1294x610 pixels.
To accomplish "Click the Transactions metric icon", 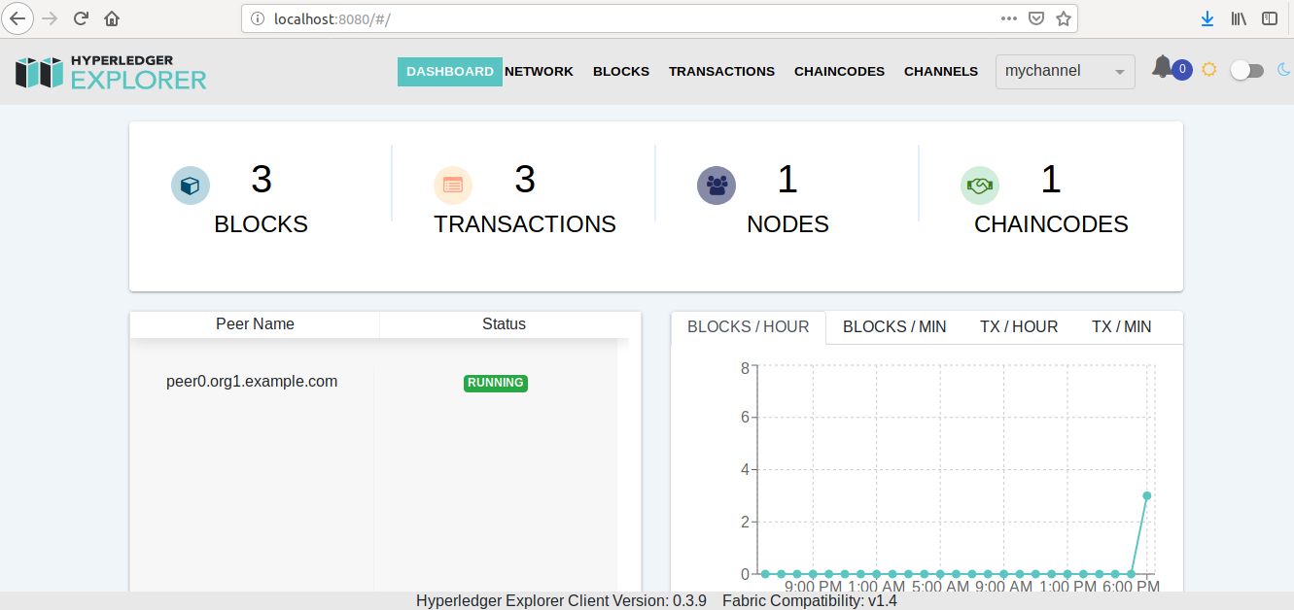I will click(x=453, y=185).
